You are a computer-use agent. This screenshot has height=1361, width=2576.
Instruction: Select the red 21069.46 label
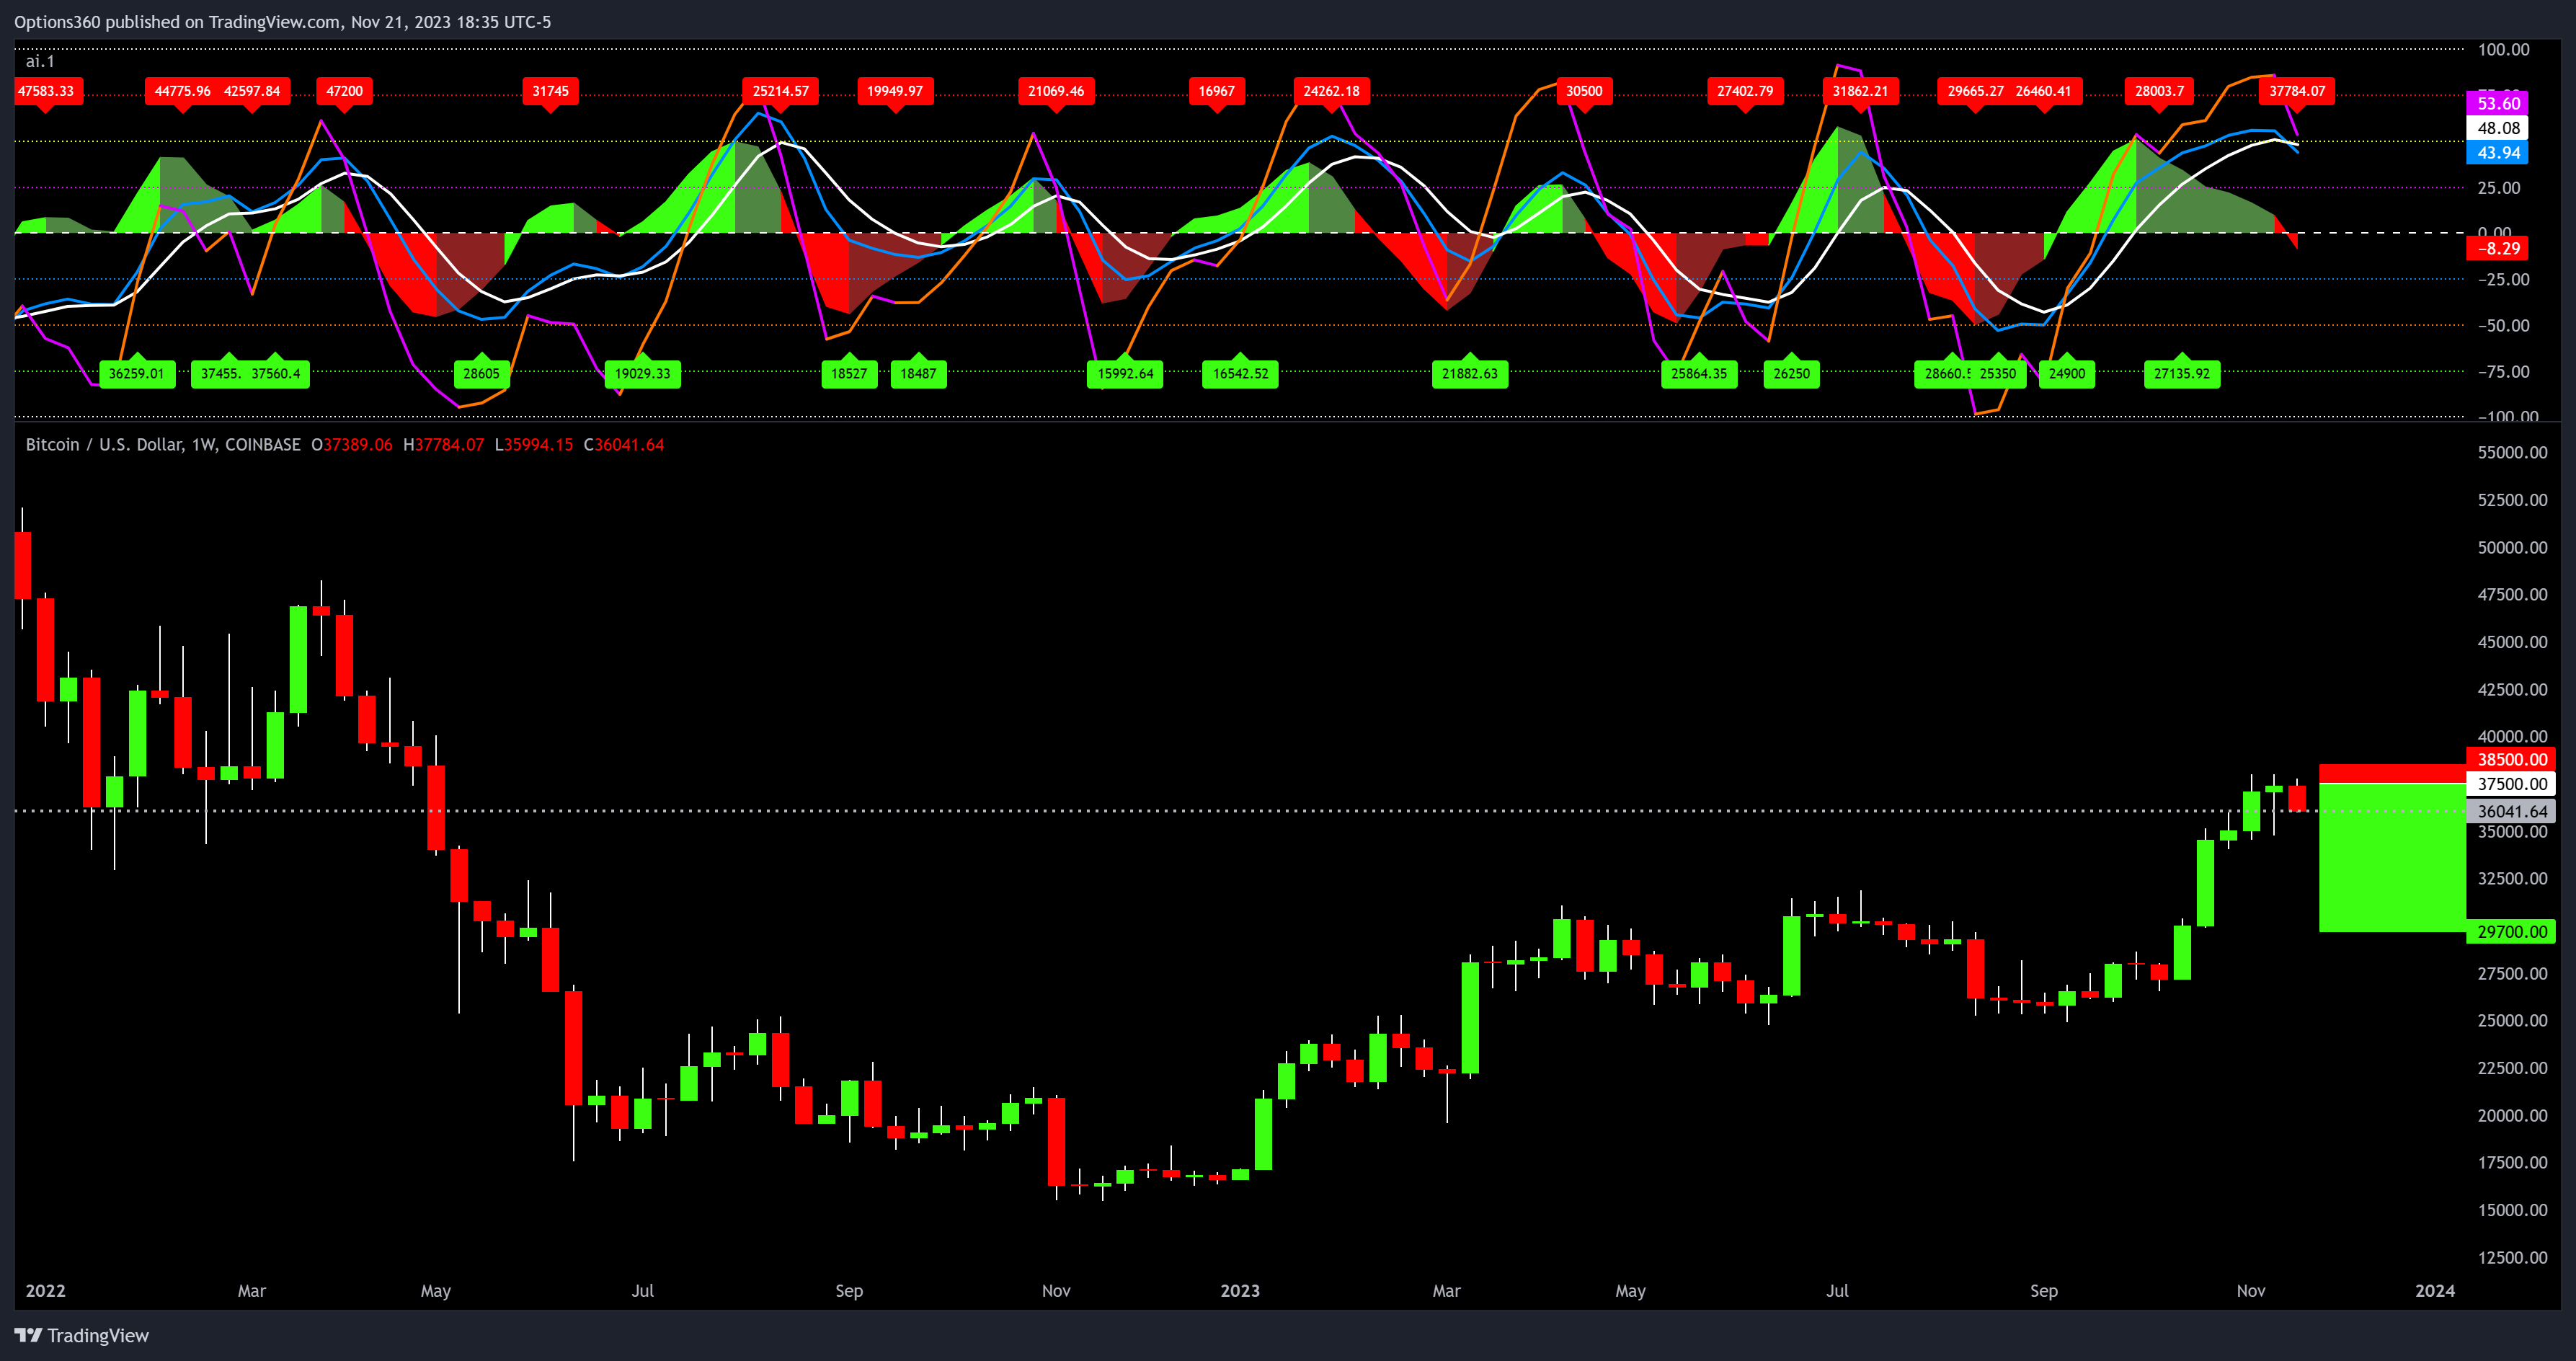(1056, 91)
